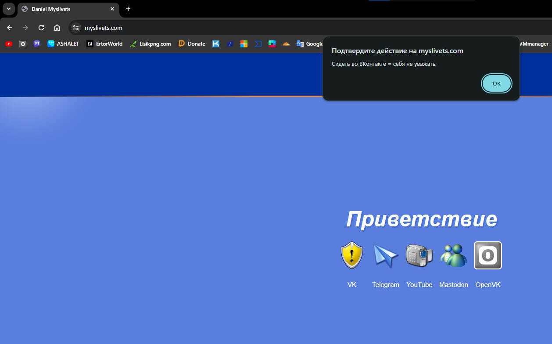Open a new tab with the plus button
The image size is (552, 344).
click(x=128, y=9)
